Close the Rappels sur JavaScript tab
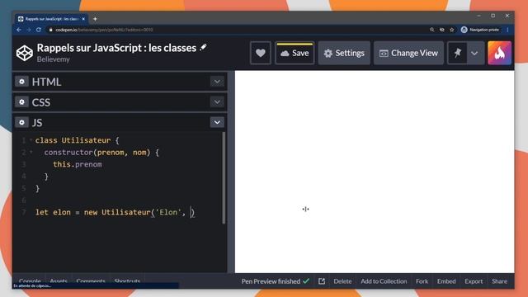528x297 pixels. coord(83,19)
